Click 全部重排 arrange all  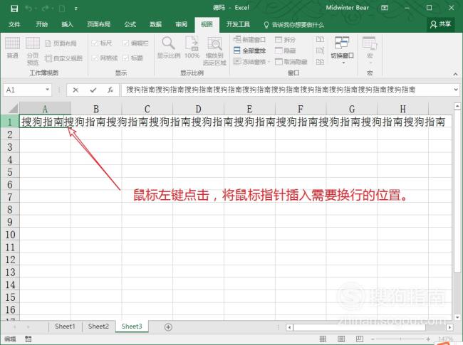point(249,51)
